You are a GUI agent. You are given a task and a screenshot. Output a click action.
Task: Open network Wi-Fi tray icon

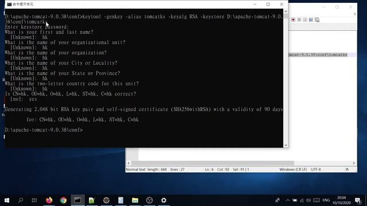click(302, 200)
